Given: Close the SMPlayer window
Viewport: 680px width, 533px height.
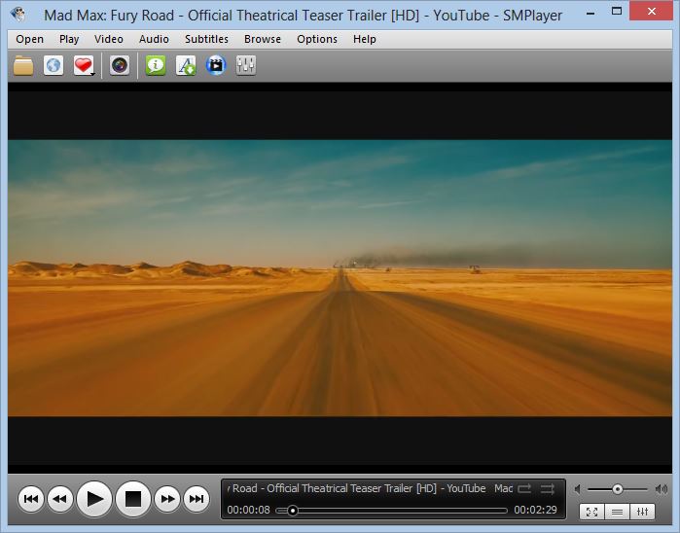Looking at the screenshot, I should 652,11.
